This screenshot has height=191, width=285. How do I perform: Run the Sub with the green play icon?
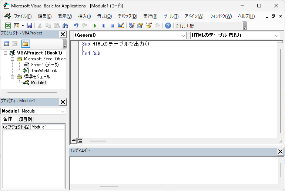coord(95,26)
